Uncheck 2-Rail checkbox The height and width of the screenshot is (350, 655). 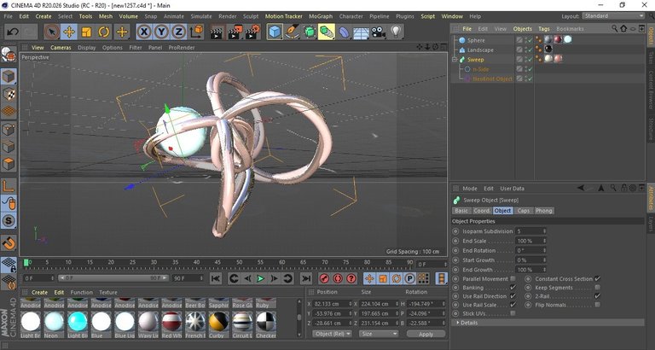point(597,296)
